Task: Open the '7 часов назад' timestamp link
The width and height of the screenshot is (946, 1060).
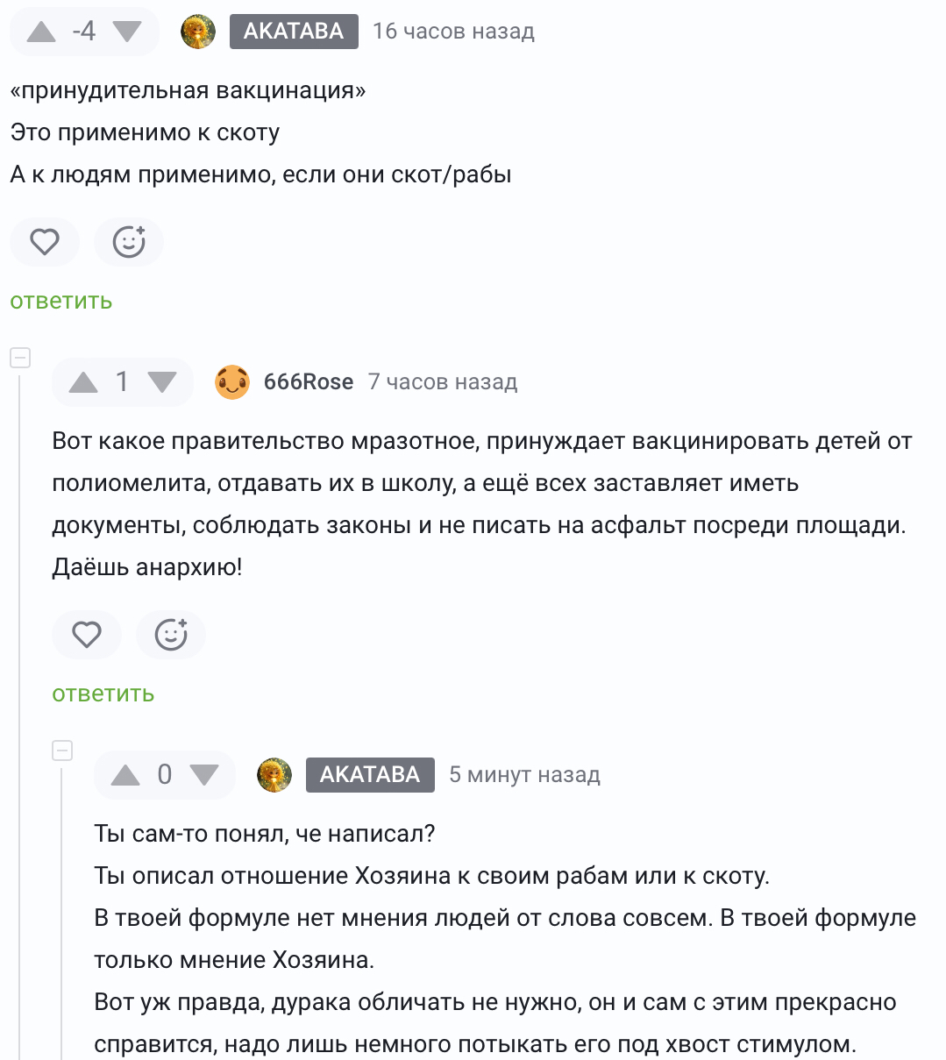Action: click(x=443, y=382)
